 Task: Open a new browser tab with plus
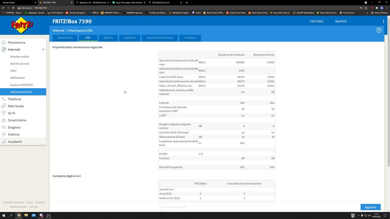pos(187,3)
